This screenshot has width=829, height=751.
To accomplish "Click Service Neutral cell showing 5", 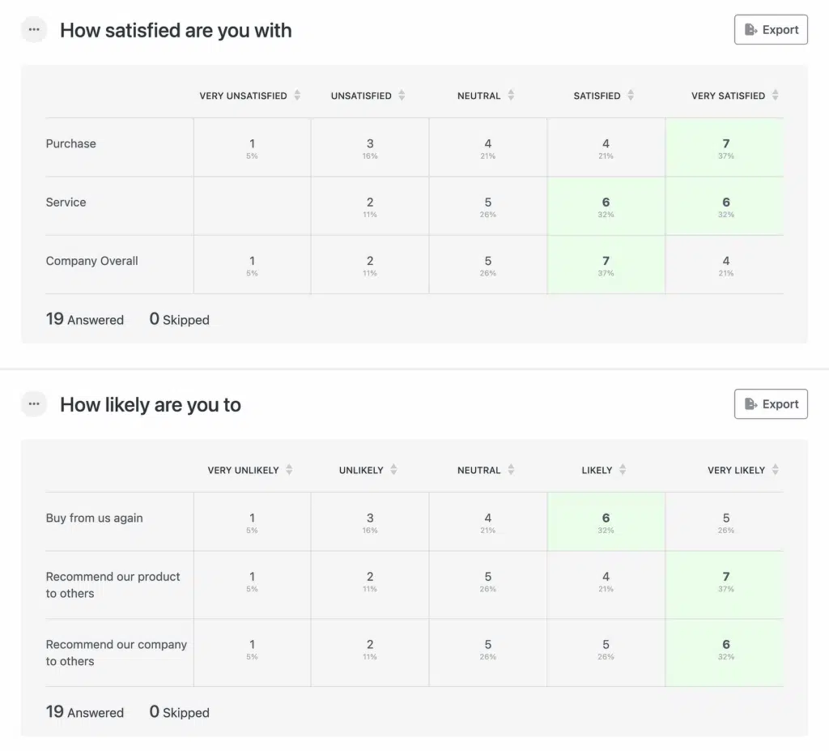I will (488, 206).
